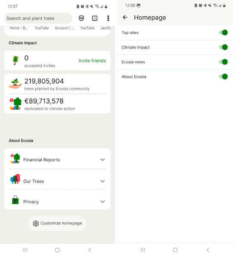
Task: Tap the Homepage screen recents navigation icon
Action: coord(142,250)
